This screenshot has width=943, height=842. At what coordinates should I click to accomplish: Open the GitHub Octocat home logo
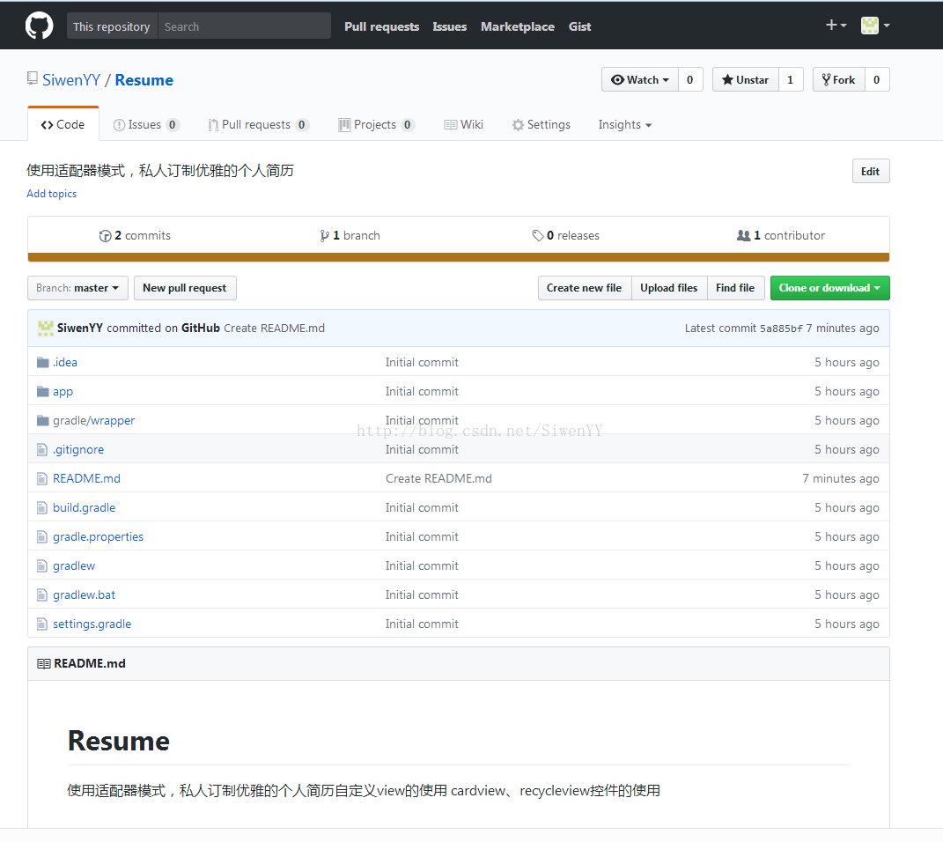tap(39, 26)
